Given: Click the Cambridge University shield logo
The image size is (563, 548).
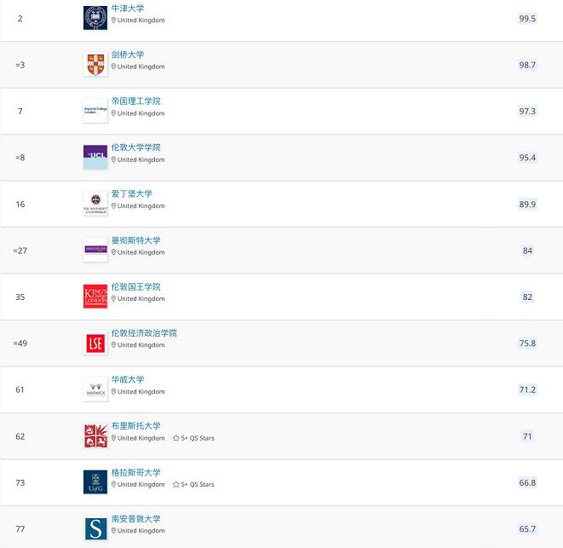Looking at the screenshot, I should click(x=95, y=65).
